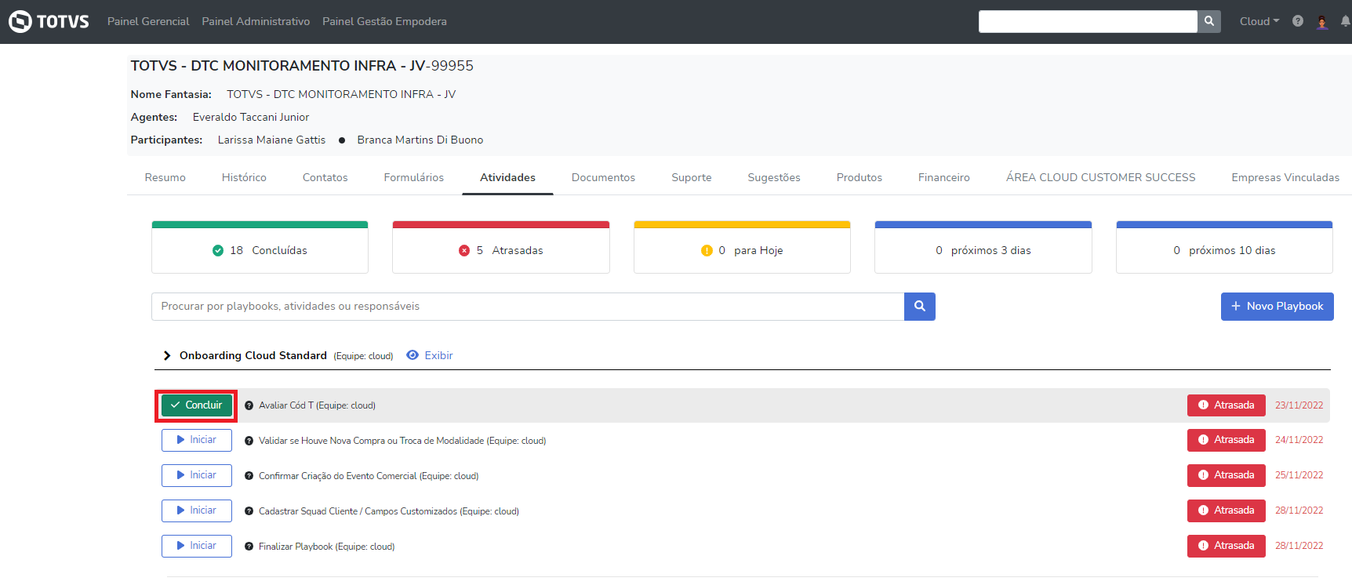1352x585 pixels.
Task: Select the próximos 3 dias card
Action: [x=983, y=247]
